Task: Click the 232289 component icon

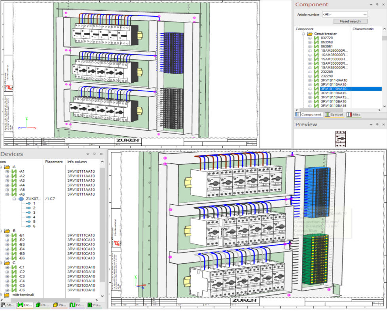Action: point(317,72)
